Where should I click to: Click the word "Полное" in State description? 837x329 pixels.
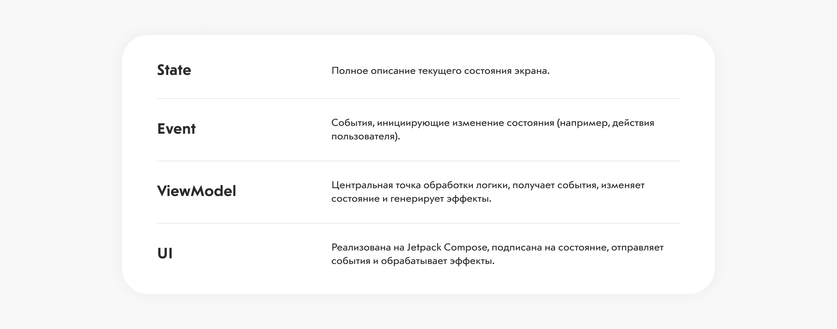tap(350, 71)
